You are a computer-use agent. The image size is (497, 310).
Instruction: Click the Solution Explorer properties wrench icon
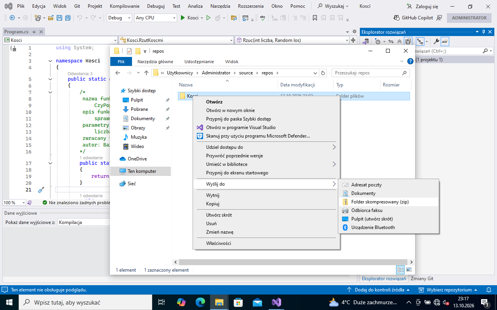436,41
